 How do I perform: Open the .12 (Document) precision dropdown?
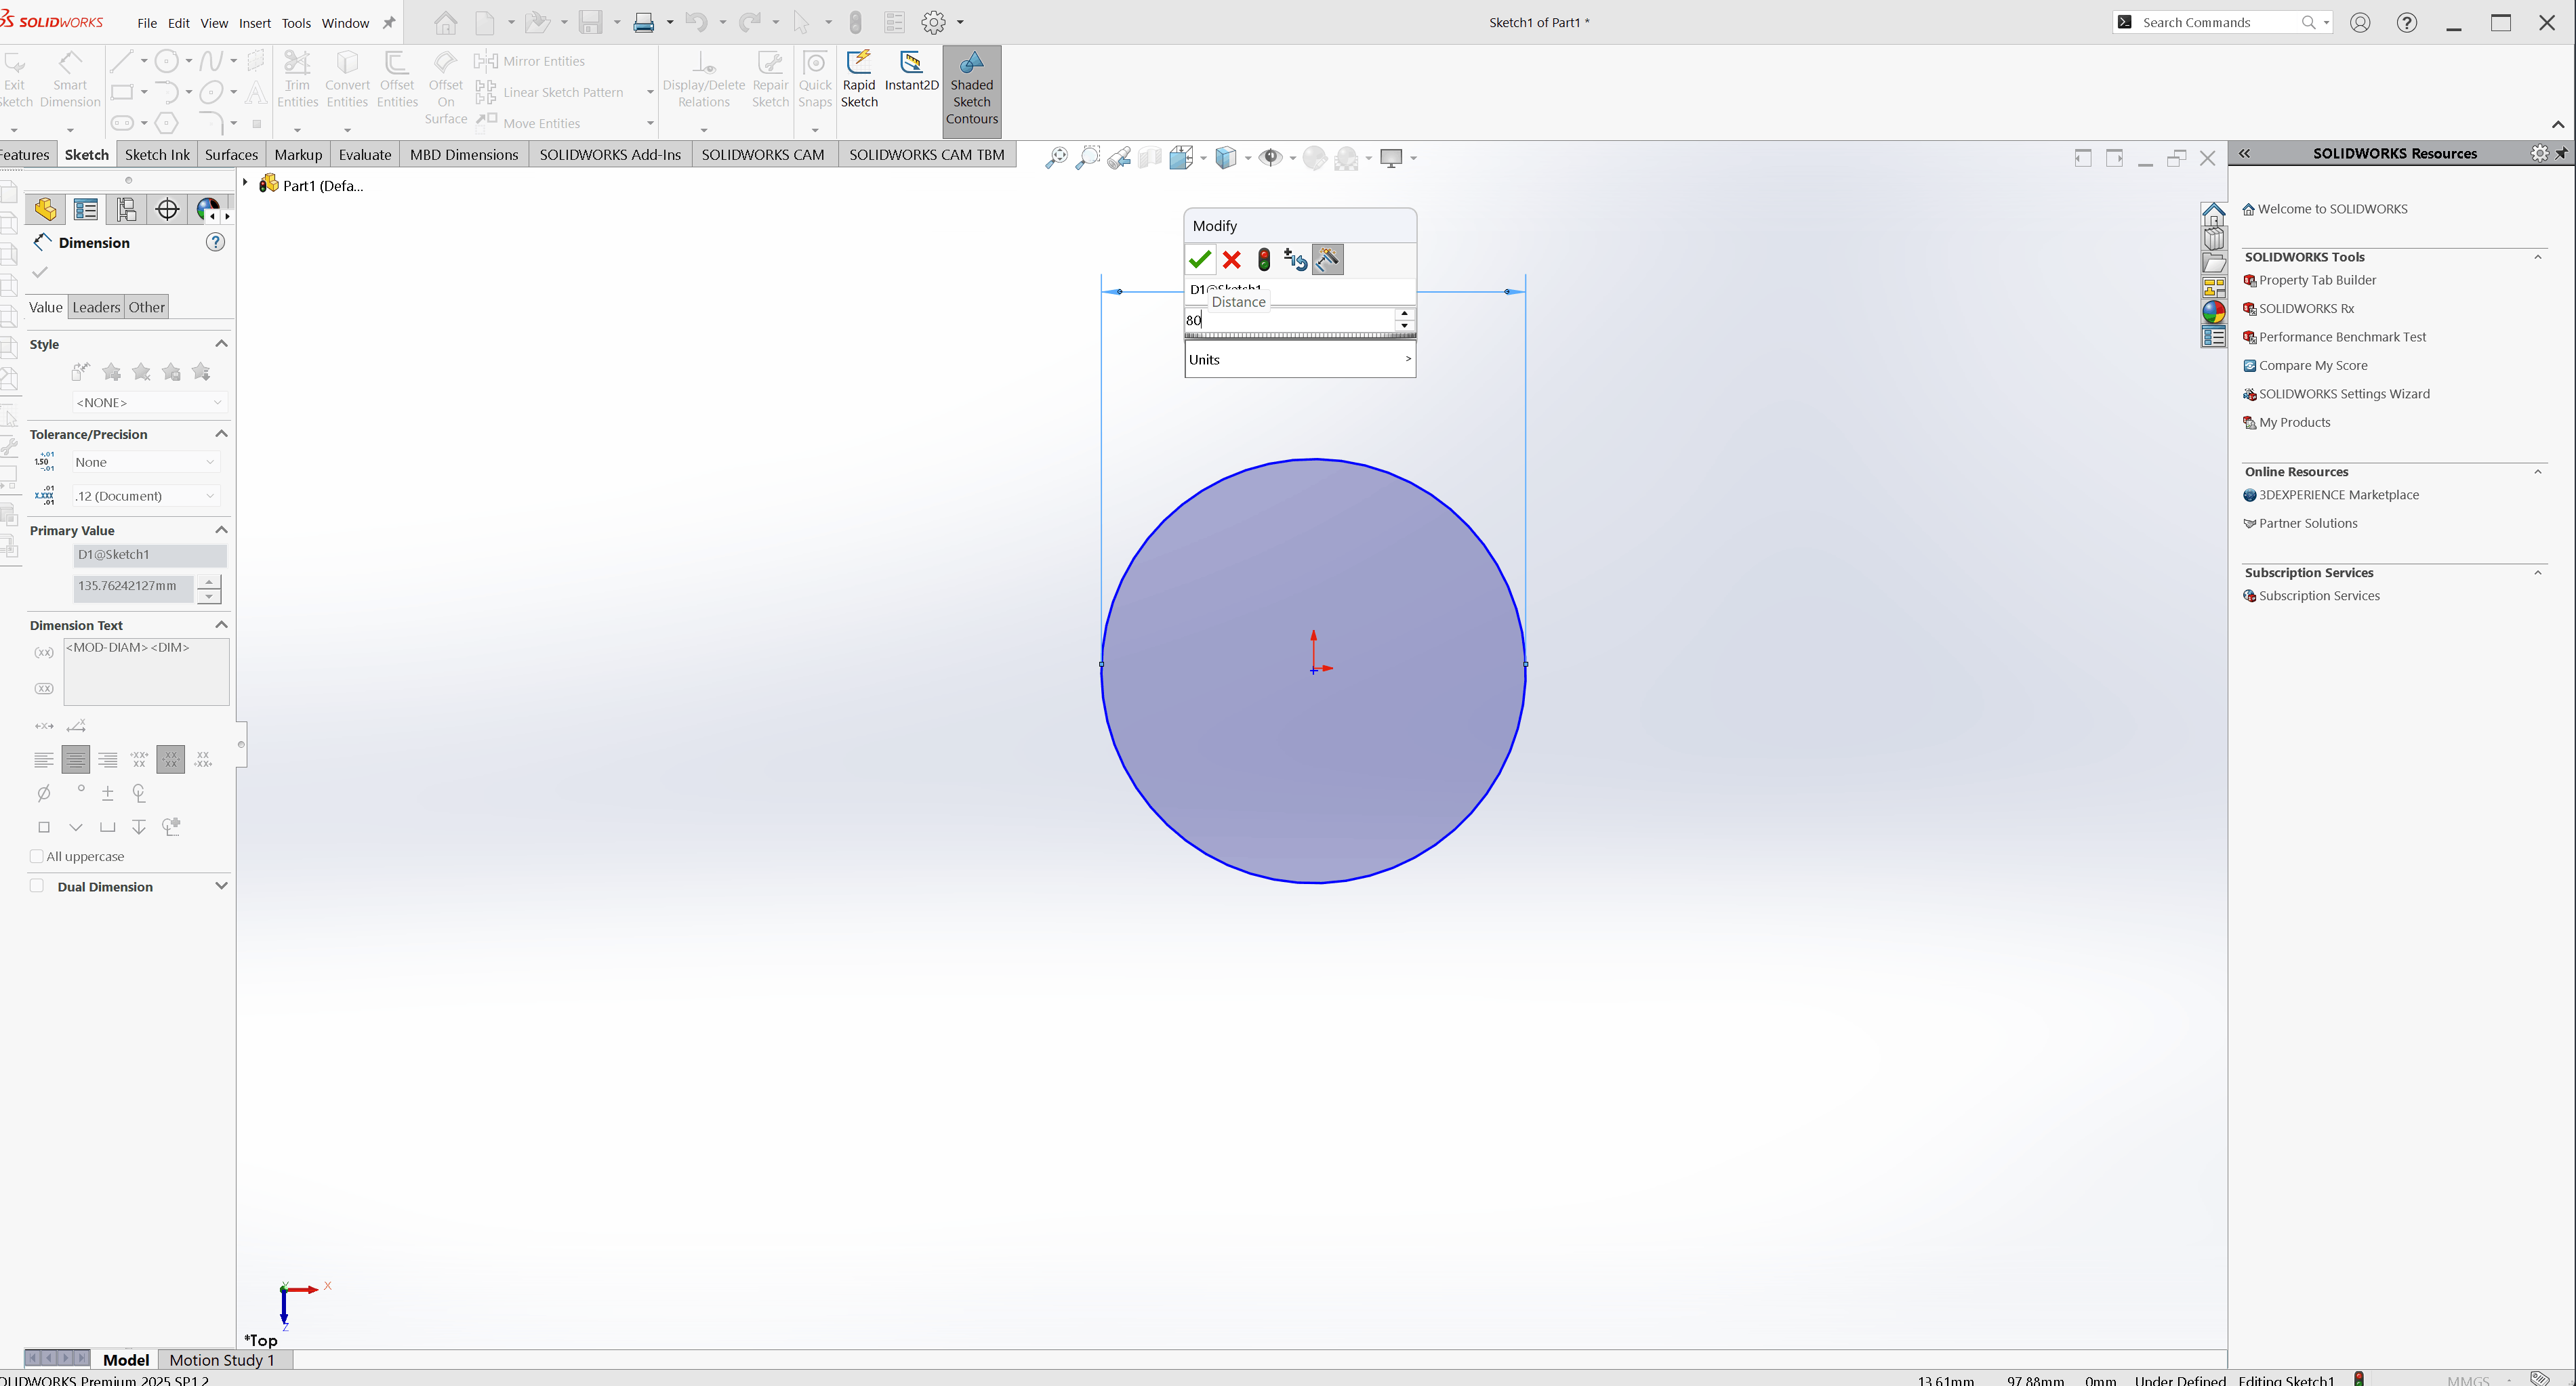click(x=146, y=496)
